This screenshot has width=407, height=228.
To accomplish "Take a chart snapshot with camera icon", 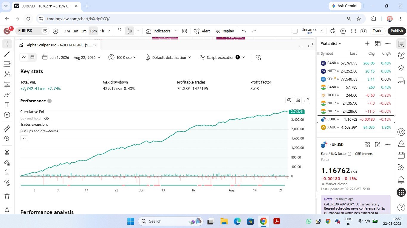I will [x=363, y=31].
